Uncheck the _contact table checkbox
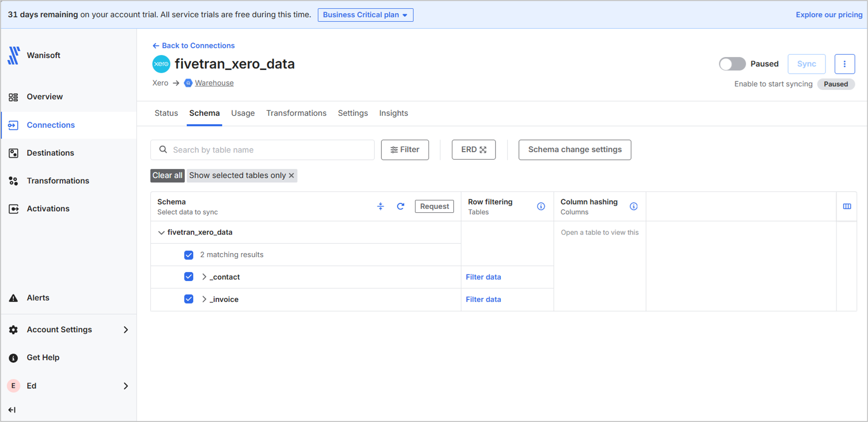This screenshot has height=422, width=868. coord(189,277)
